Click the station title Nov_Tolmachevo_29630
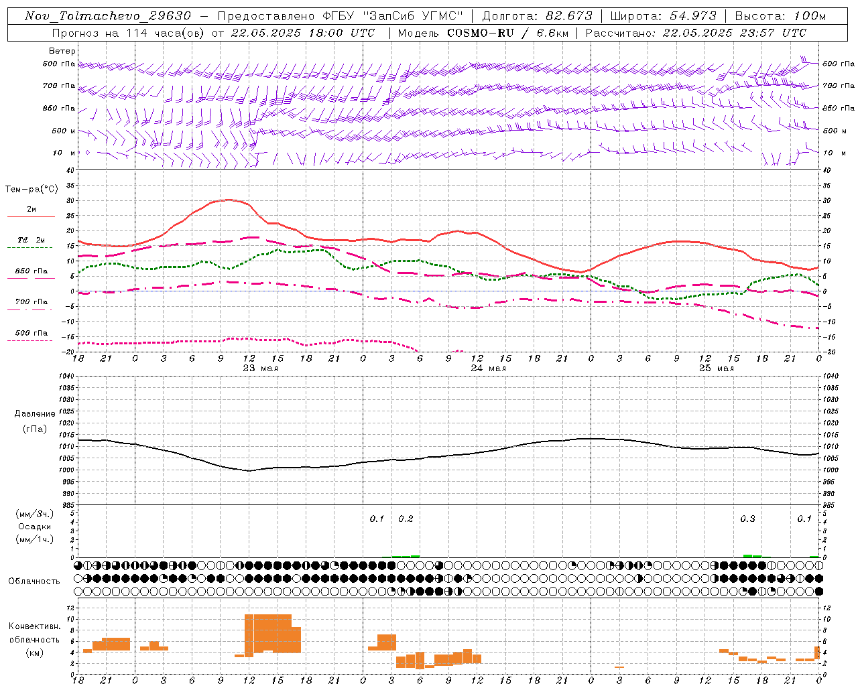 (x=108, y=16)
